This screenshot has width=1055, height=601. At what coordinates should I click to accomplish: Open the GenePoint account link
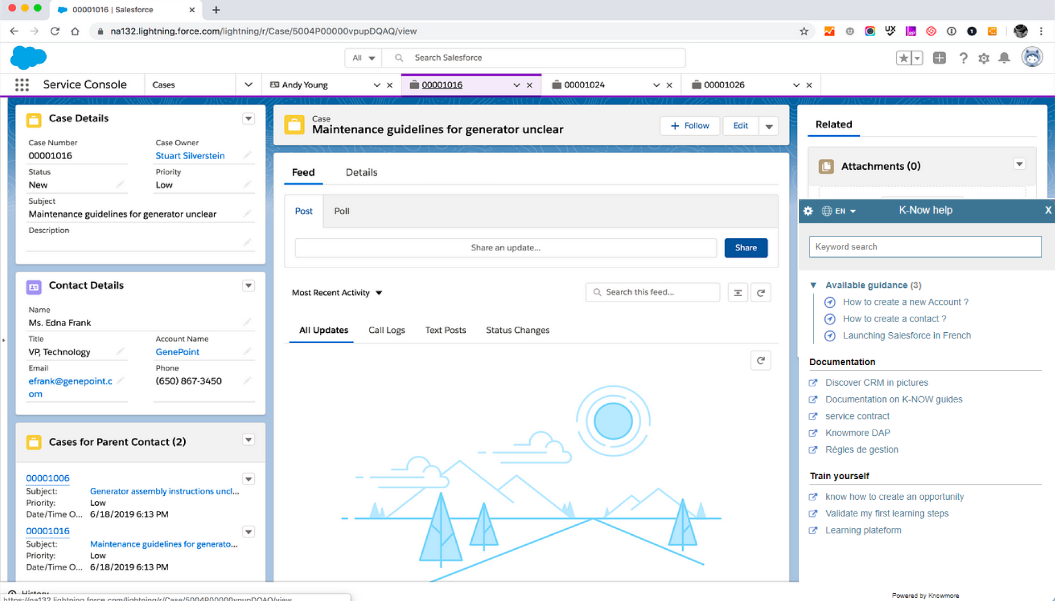click(177, 352)
